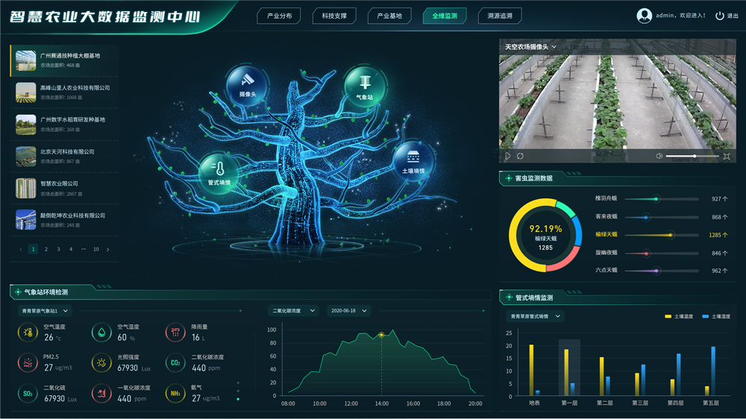Image resolution: width=746 pixels, height=419 pixels.
Task: Click the 退出 logout power icon
Action: coord(720,16)
